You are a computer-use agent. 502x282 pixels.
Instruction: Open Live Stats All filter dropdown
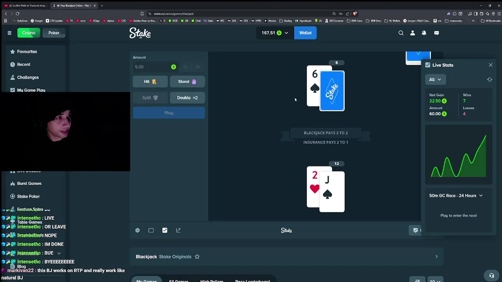(435, 80)
